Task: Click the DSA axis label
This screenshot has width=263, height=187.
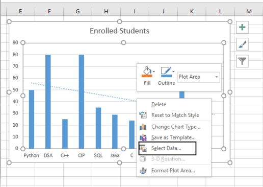Action: point(48,155)
